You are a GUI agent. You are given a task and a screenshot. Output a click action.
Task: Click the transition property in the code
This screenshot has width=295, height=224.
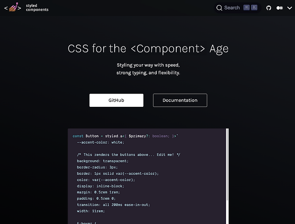click(x=88, y=204)
